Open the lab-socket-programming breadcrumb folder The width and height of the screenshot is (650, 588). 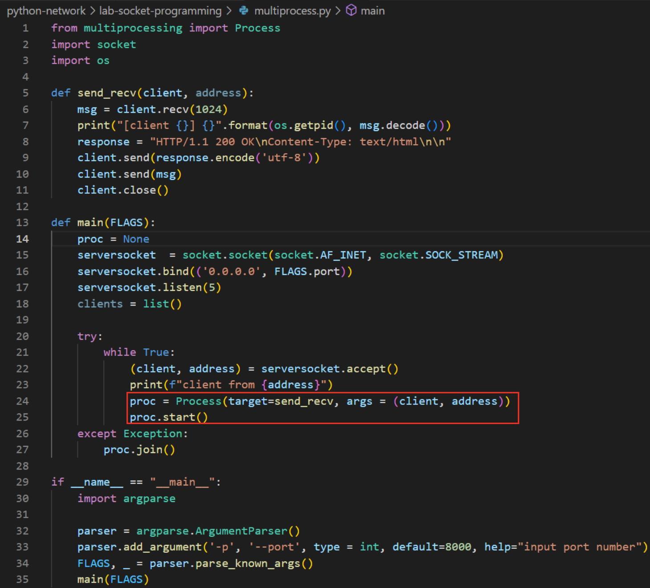pyautogui.click(x=160, y=11)
